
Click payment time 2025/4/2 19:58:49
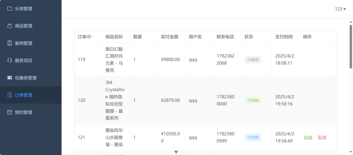click(285, 137)
